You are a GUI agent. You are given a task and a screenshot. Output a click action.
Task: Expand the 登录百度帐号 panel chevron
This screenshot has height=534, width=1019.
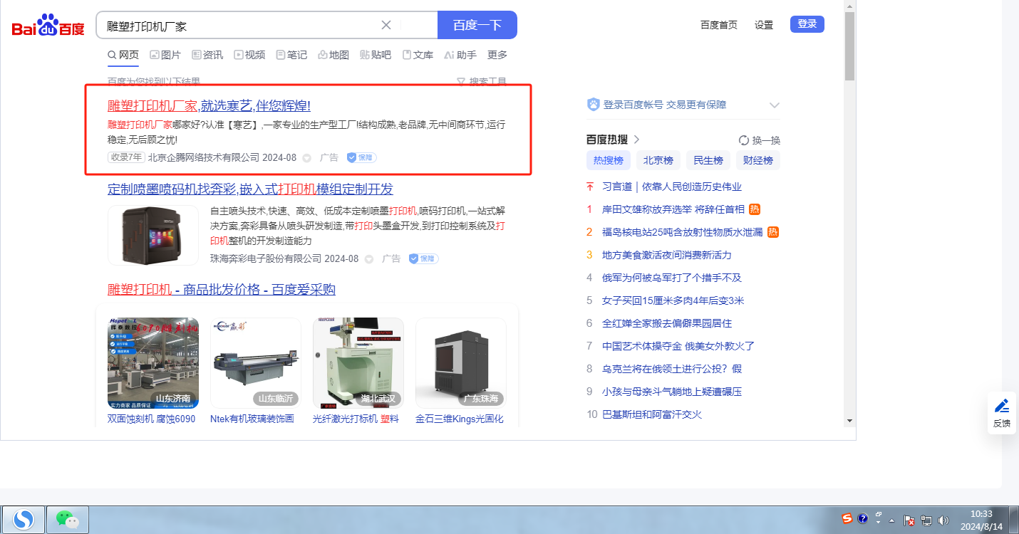click(x=775, y=105)
